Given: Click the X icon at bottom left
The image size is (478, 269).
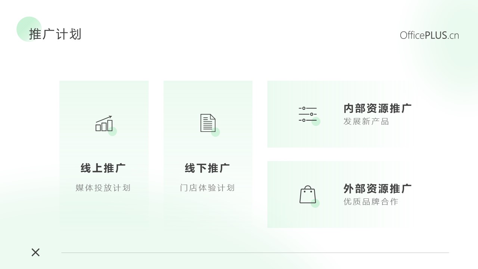Looking at the screenshot, I should point(35,253).
